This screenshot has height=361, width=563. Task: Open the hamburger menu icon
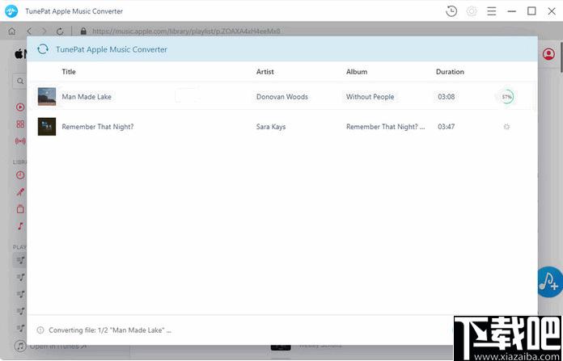(x=492, y=11)
